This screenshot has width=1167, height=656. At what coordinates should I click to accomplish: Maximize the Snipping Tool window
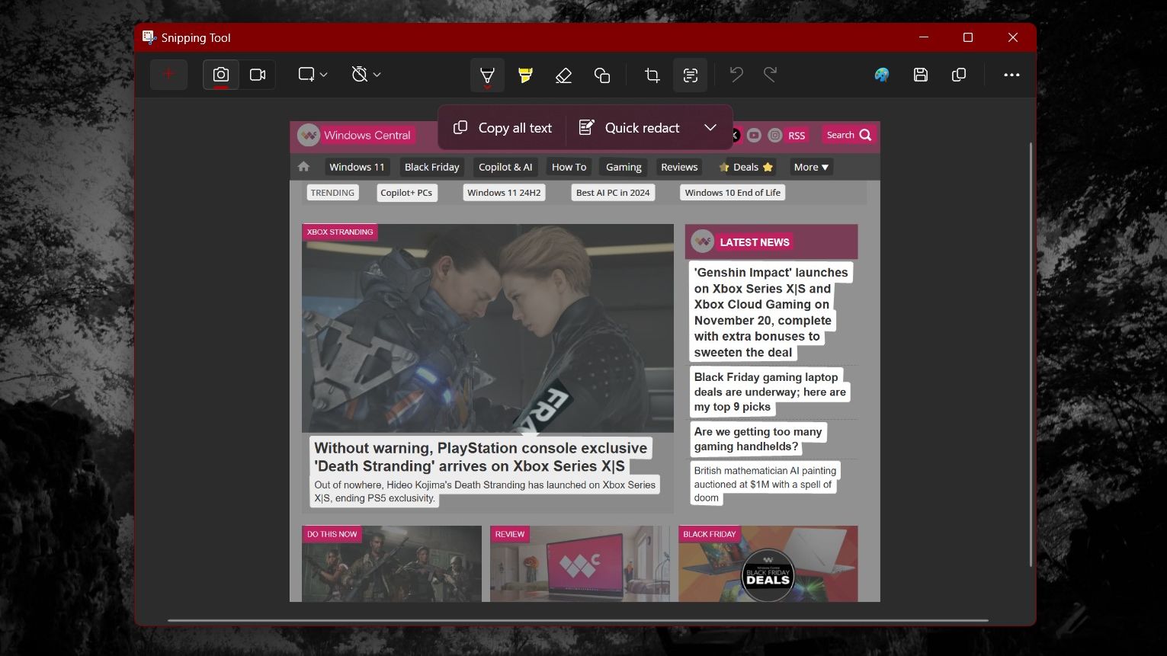[x=968, y=37]
